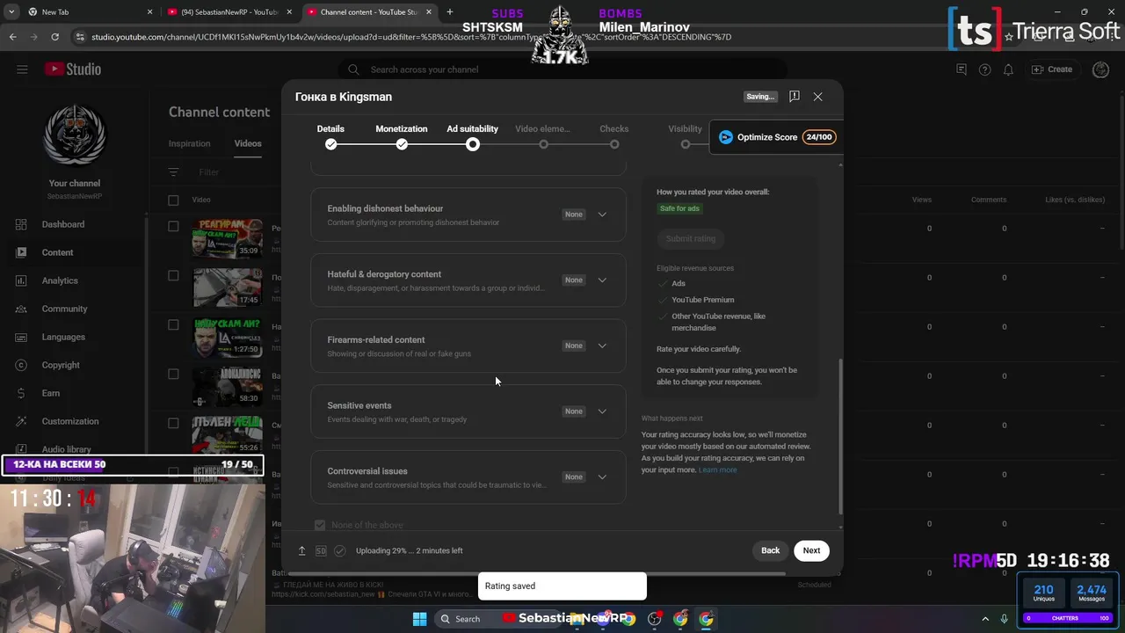Screen dimensions: 1125x633
Task: Open notifications bell in top bar
Action: (x=1008, y=69)
